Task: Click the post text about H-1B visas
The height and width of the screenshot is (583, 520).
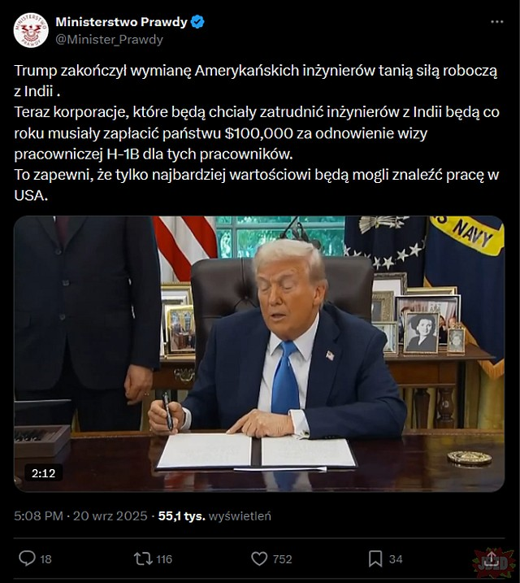Action: pos(257,133)
